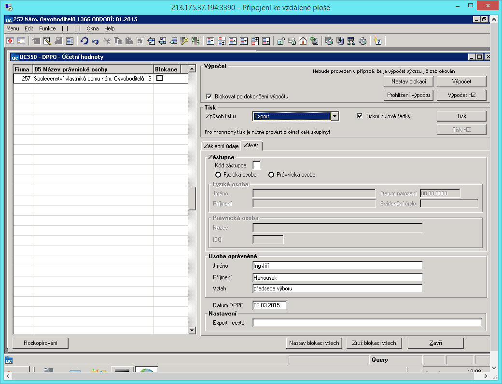Click the company list vertical scrollbar thumb
Viewport: 502px width, 384px height.
(192, 198)
